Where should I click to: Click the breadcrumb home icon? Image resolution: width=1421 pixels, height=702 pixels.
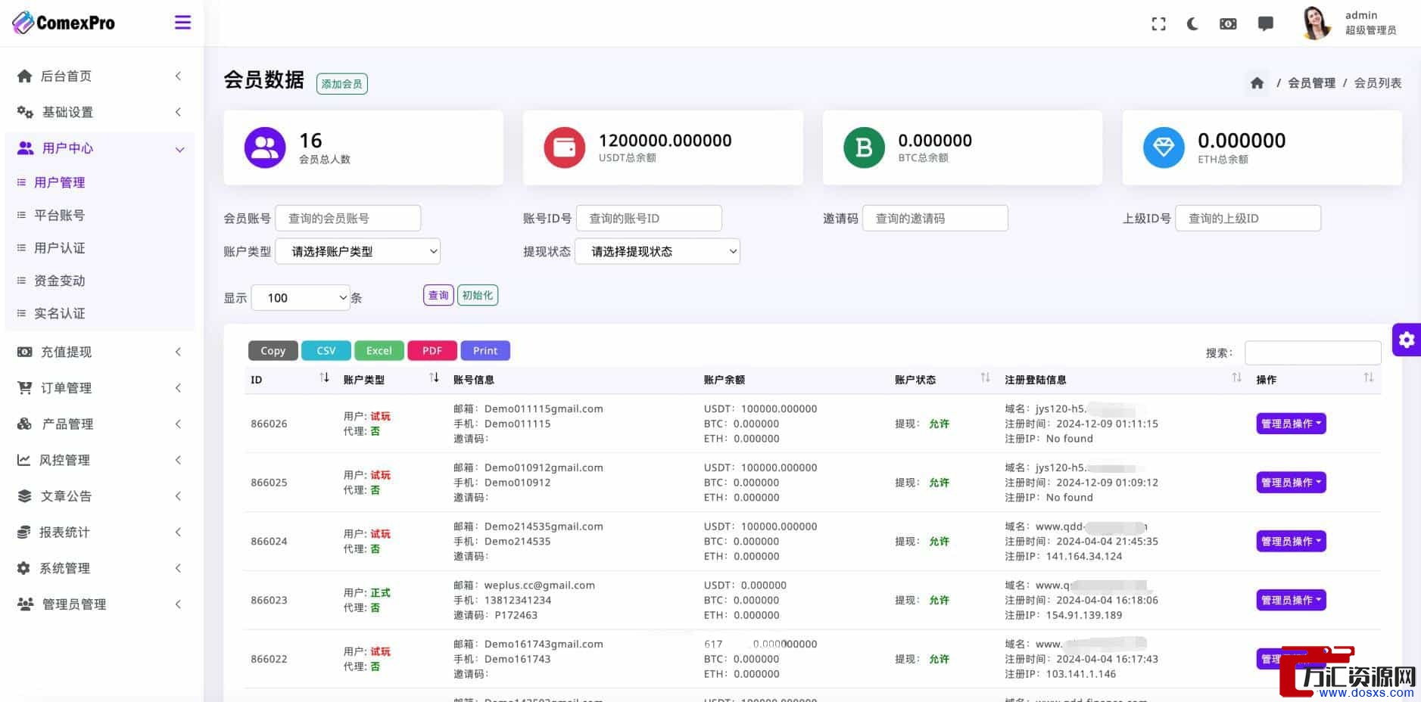pos(1257,83)
